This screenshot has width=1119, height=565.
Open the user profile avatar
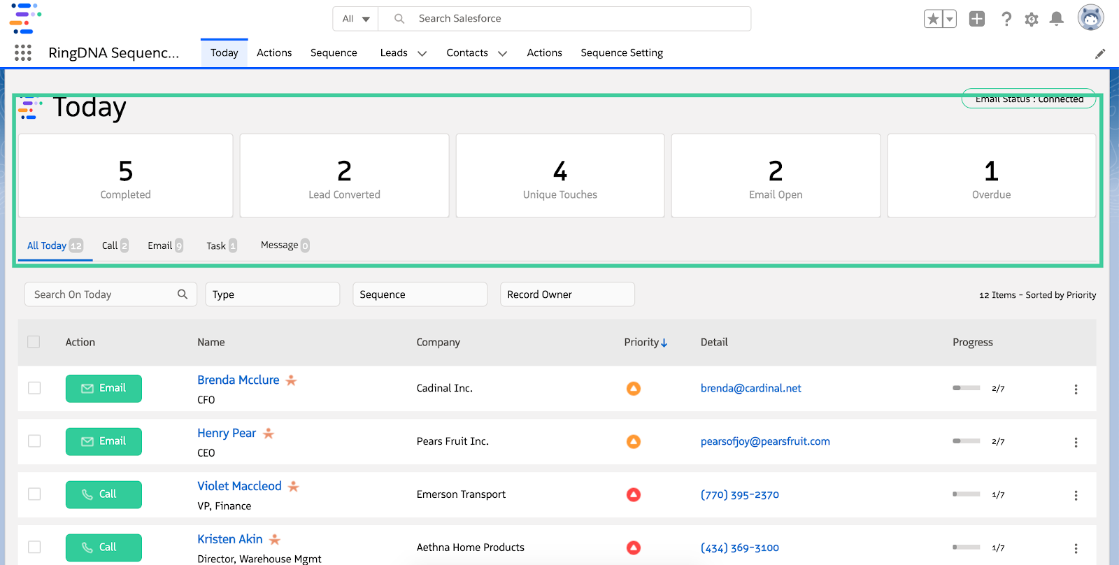[1090, 17]
